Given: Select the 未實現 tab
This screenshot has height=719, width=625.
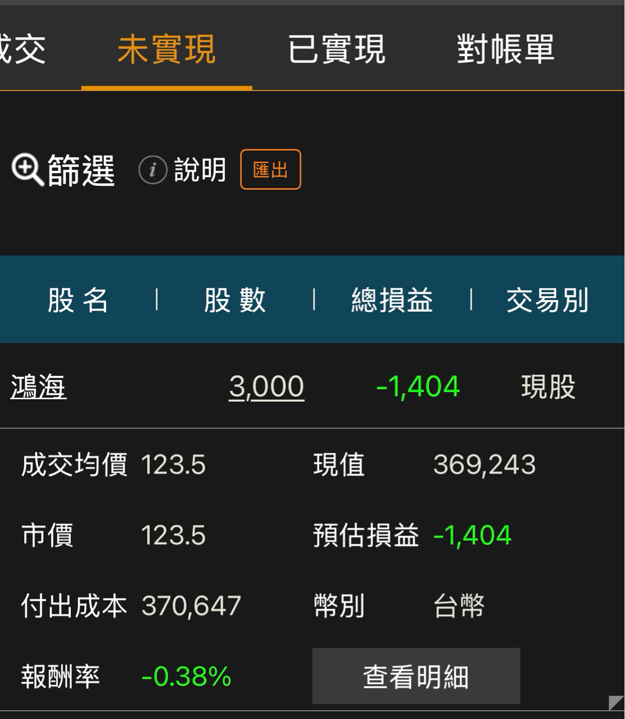Looking at the screenshot, I should point(166,49).
